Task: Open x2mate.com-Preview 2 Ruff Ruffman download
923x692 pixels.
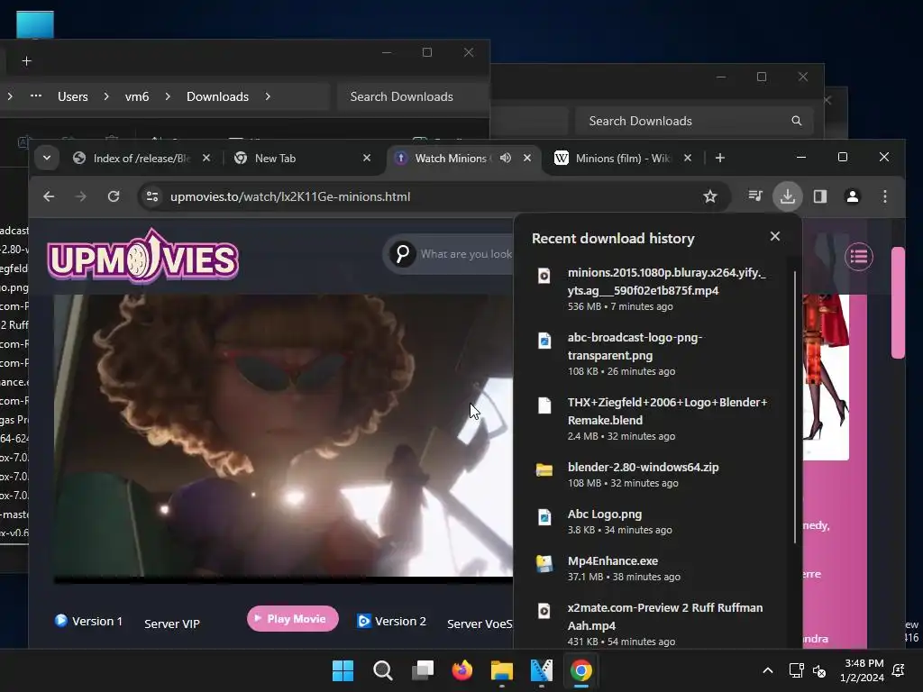Action: 657,624
